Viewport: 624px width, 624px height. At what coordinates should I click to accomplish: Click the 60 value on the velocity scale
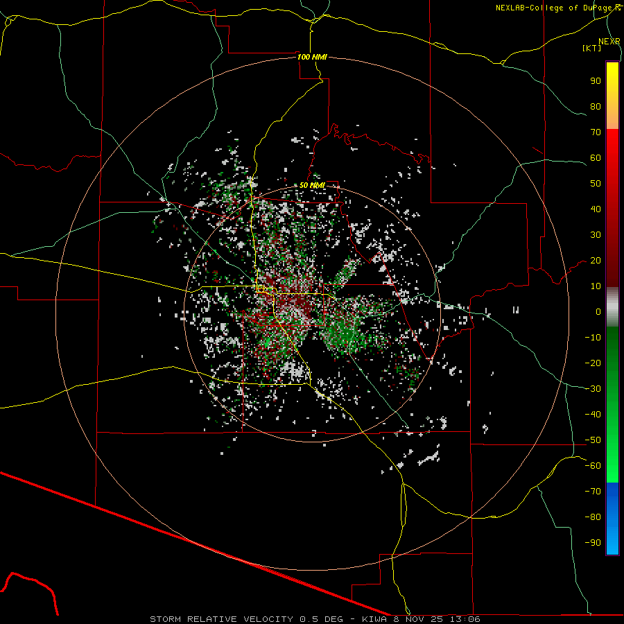(596, 158)
